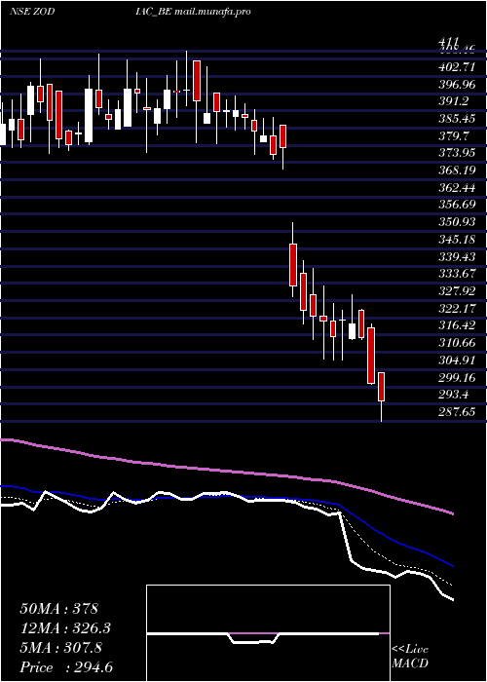Click the 5MA : 307.8 readout
Viewport: 487px width, 682px height.
(x=61, y=648)
